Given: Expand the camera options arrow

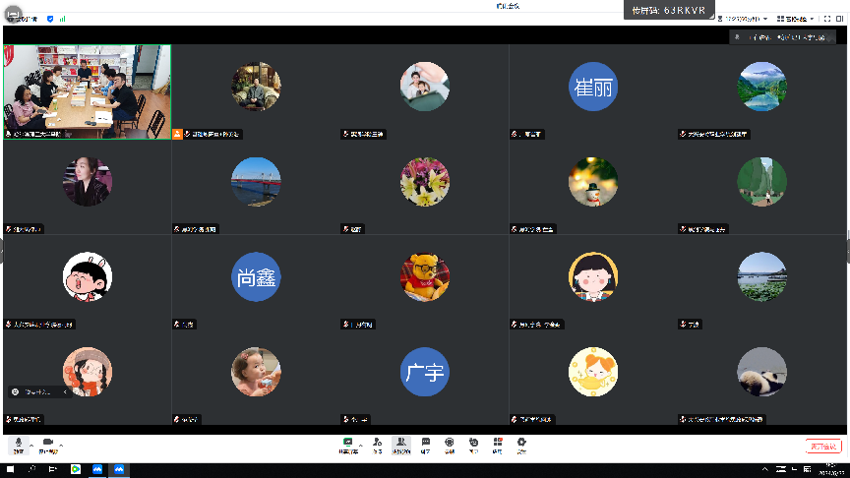Looking at the screenshot, I should (60, 445).
